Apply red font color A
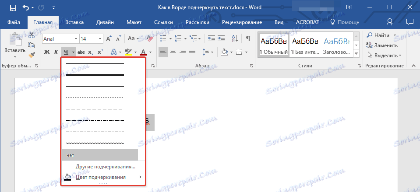Image resolution: width=420 pixels, height=192 pixels. (x=144, y=52)
